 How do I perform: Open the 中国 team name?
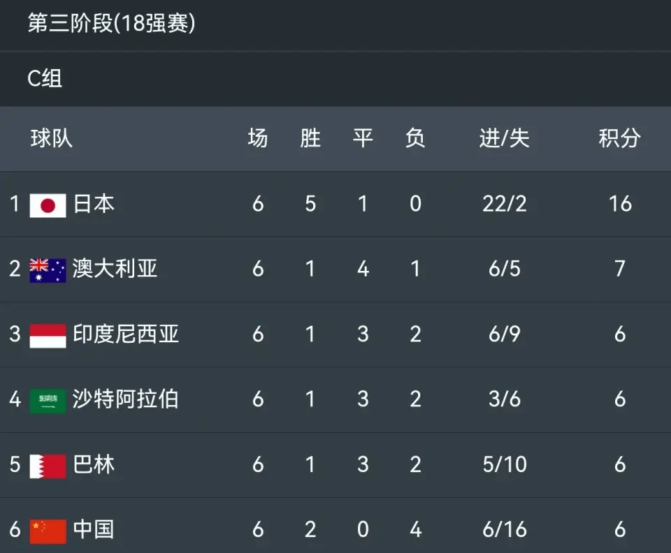click(94, 529)
